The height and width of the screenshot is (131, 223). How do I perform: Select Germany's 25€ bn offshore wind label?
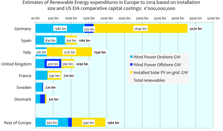(x=89, y=28)
